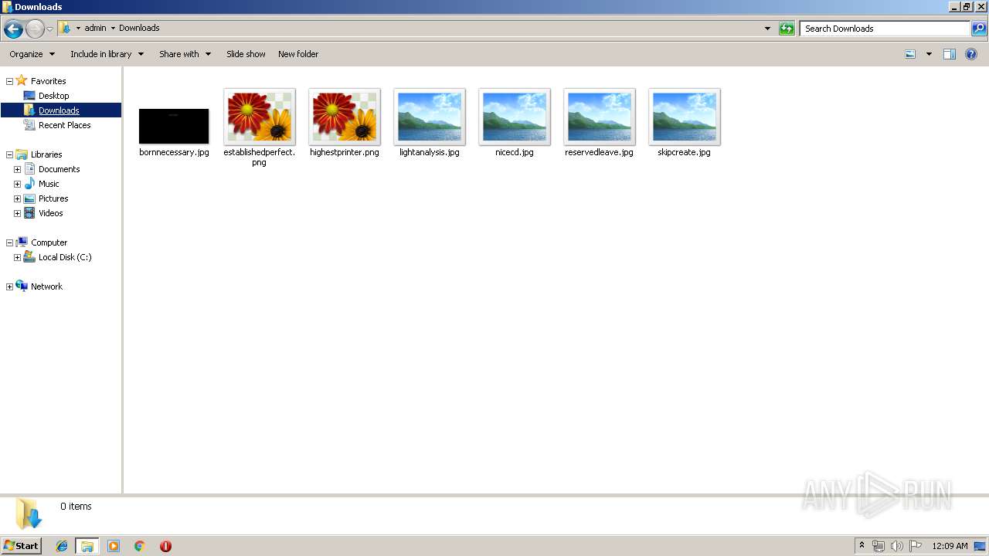The height and width of the screenshot is (556, 989).
Task: Select the bornnecessary.jpg thumbnail
Action: tap(174, 126)
